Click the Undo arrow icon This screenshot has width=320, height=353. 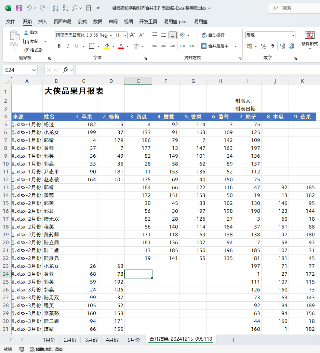click(29, 8)
